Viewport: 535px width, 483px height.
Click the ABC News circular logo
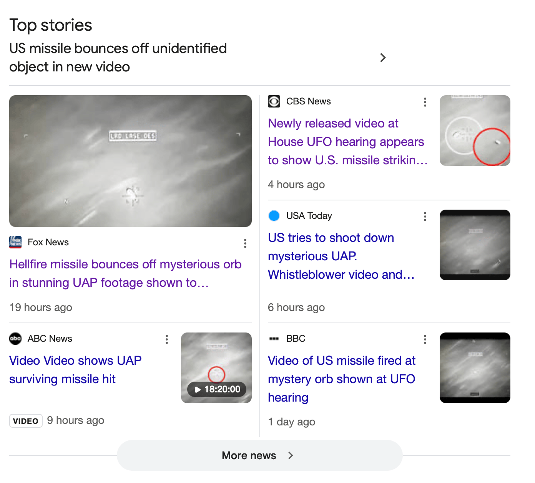click(x=15, y=339)
